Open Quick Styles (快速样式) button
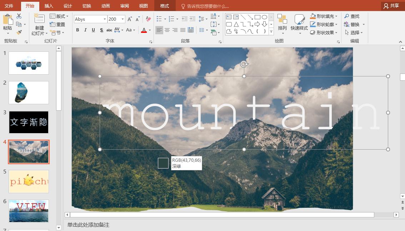 [299, 24]
